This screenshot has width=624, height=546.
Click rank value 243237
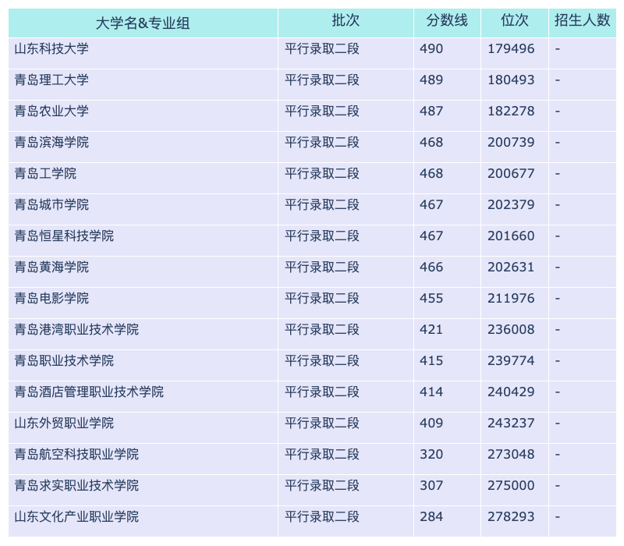pyautogui.click(x=511, y=423)
